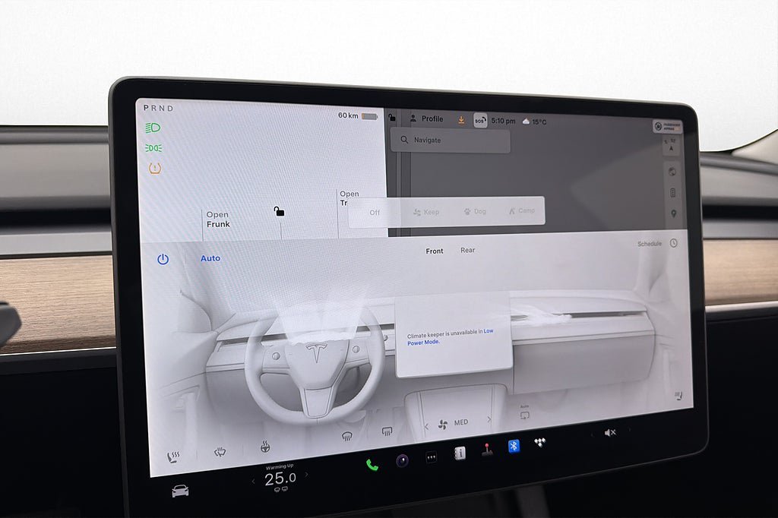Open all apps with three-dots icon
The width and height of the screenshot is (778, 518).
click(431, 457)
